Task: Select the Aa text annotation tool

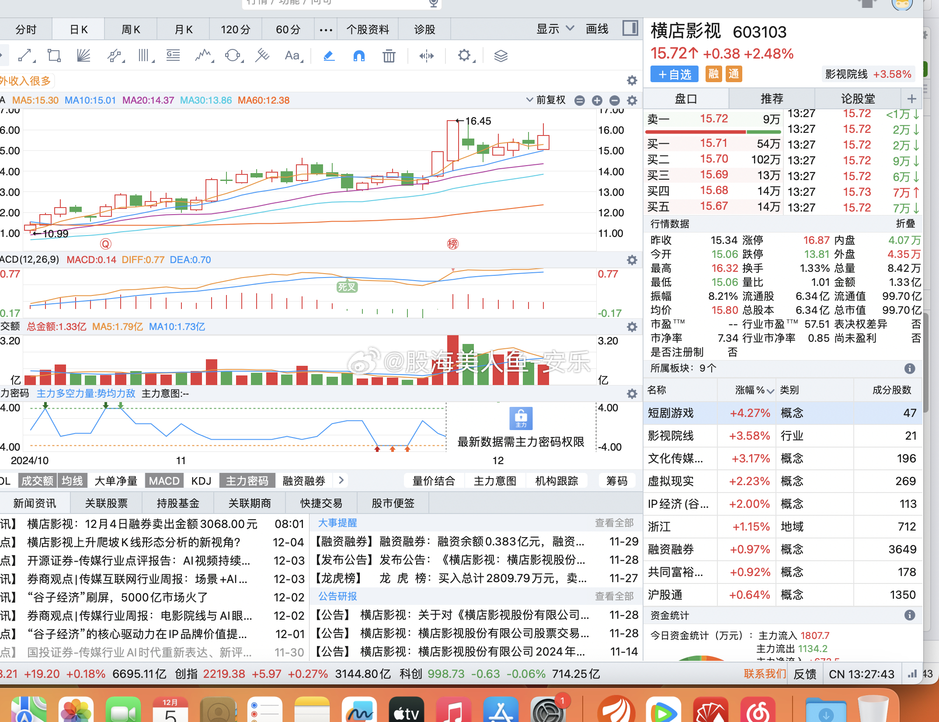Action: (293, 56)
